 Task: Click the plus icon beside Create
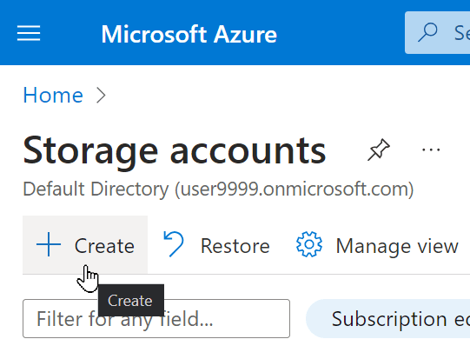point(49,244)
